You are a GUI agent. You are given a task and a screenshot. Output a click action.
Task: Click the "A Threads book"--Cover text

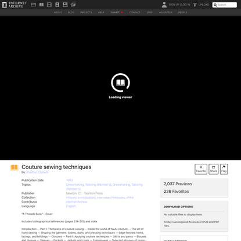tap(37, 214)
